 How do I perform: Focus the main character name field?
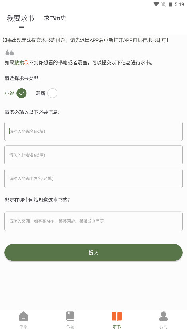[93, 178]
